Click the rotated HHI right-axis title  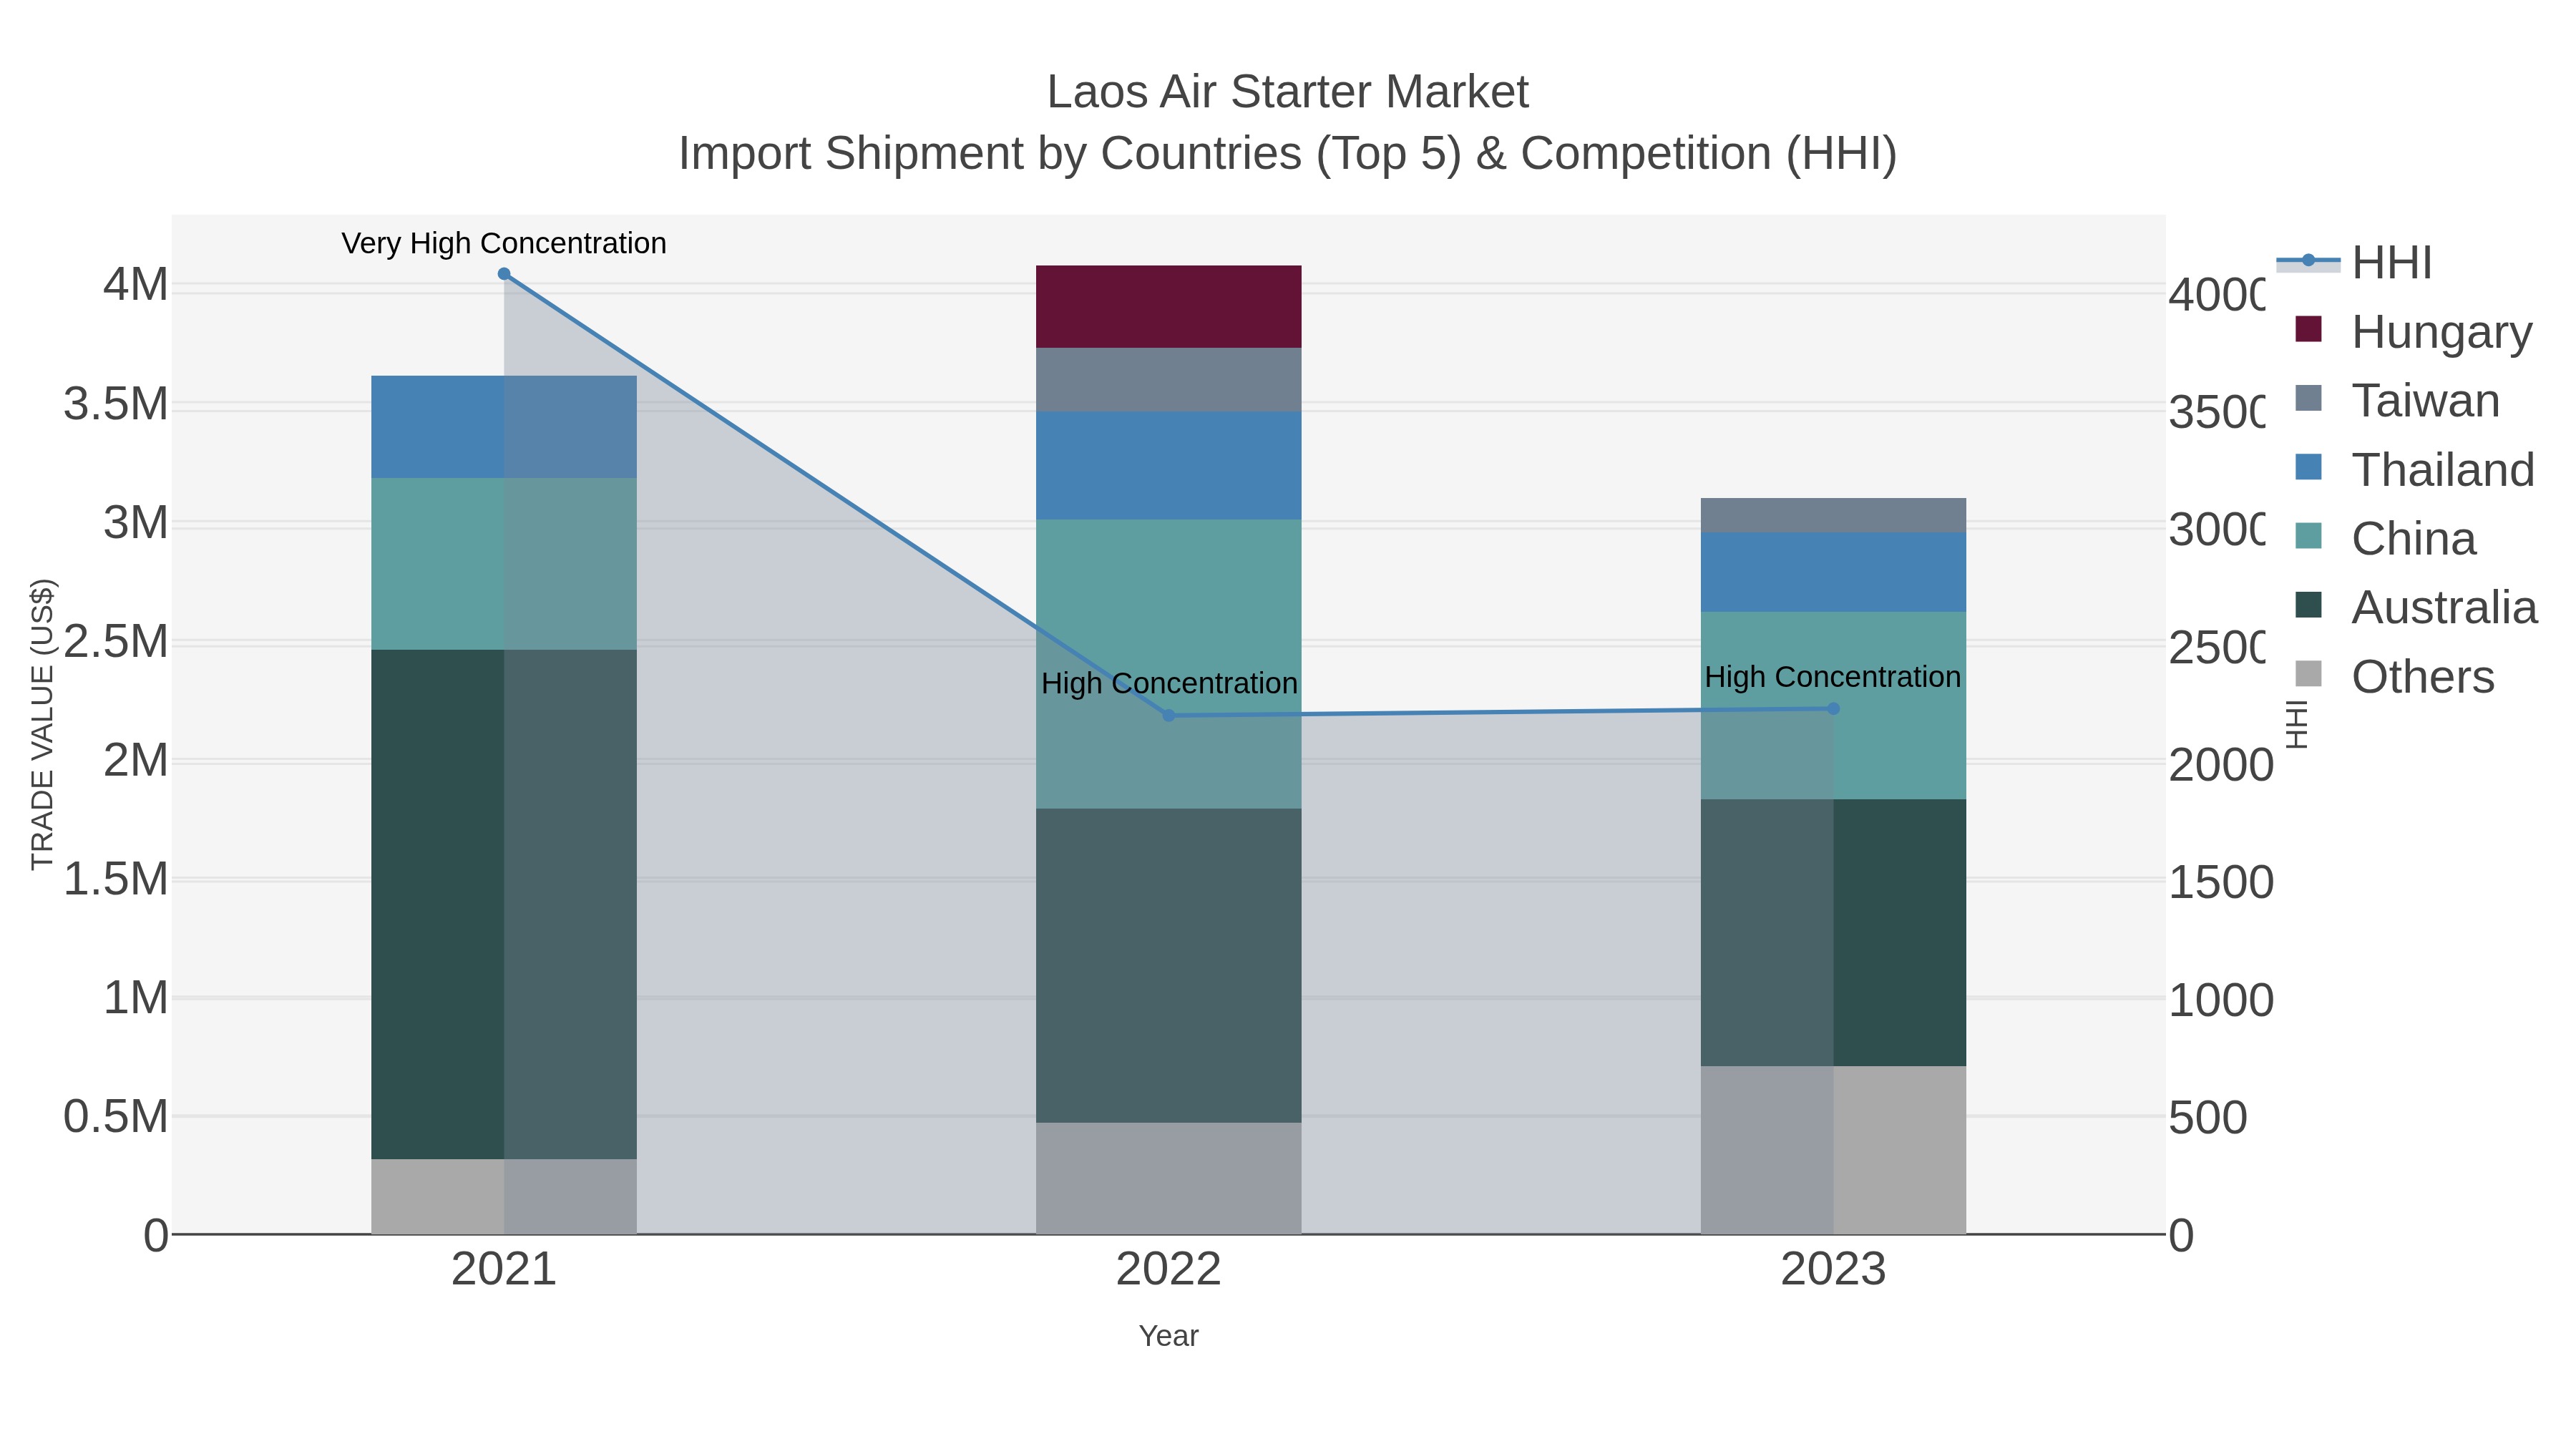2297,724
